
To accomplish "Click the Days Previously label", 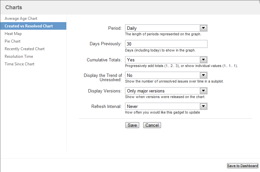I will [x=106, y=44].
